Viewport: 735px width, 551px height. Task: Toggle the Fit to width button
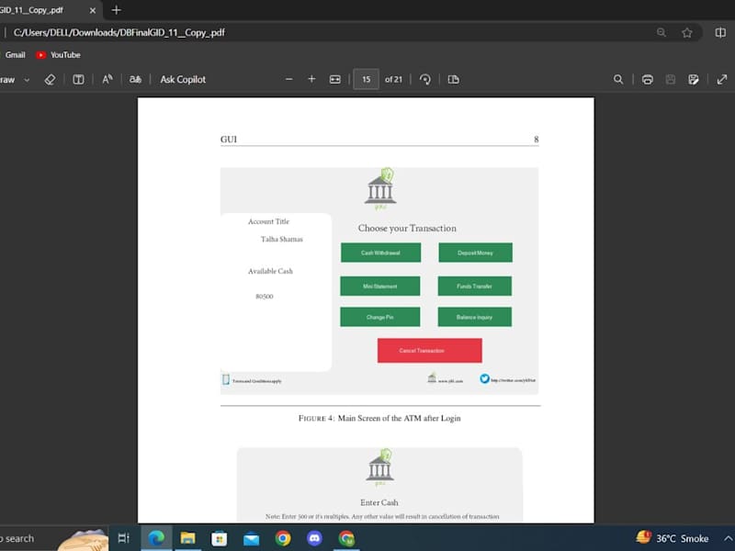coord(334,80)
